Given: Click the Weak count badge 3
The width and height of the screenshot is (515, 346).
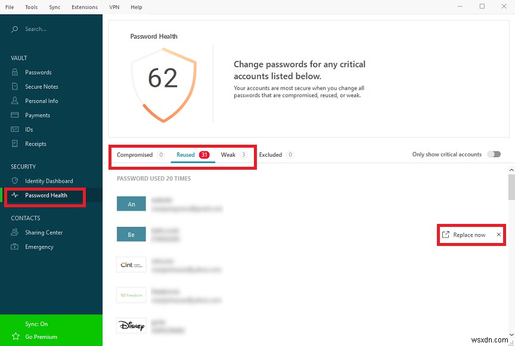Looking at the screenshot, I should coord(243,155).
